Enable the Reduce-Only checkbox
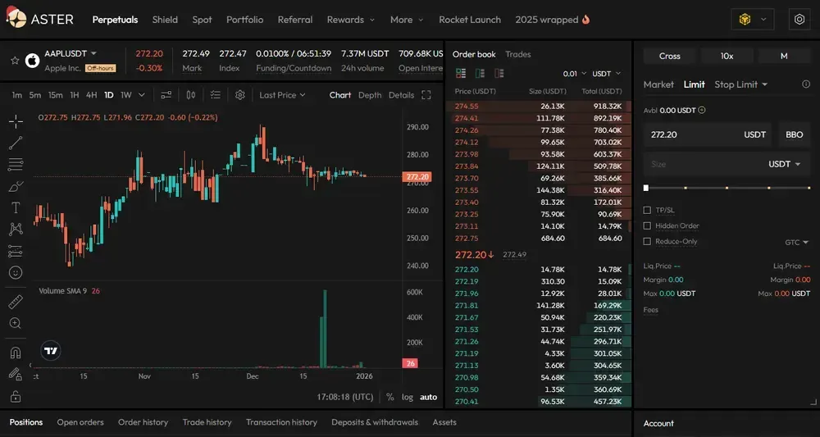This screenshot has height=437, width=820. tap(647, 242)
